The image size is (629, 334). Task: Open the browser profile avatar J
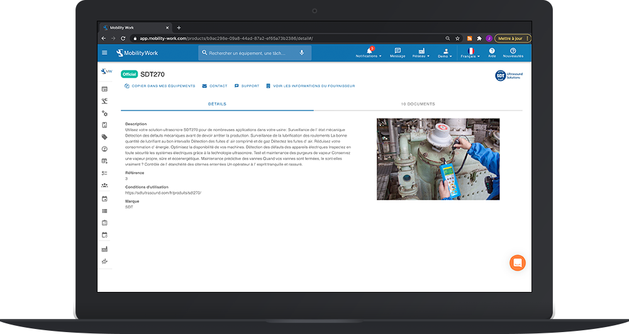click(x=489, y=38)
